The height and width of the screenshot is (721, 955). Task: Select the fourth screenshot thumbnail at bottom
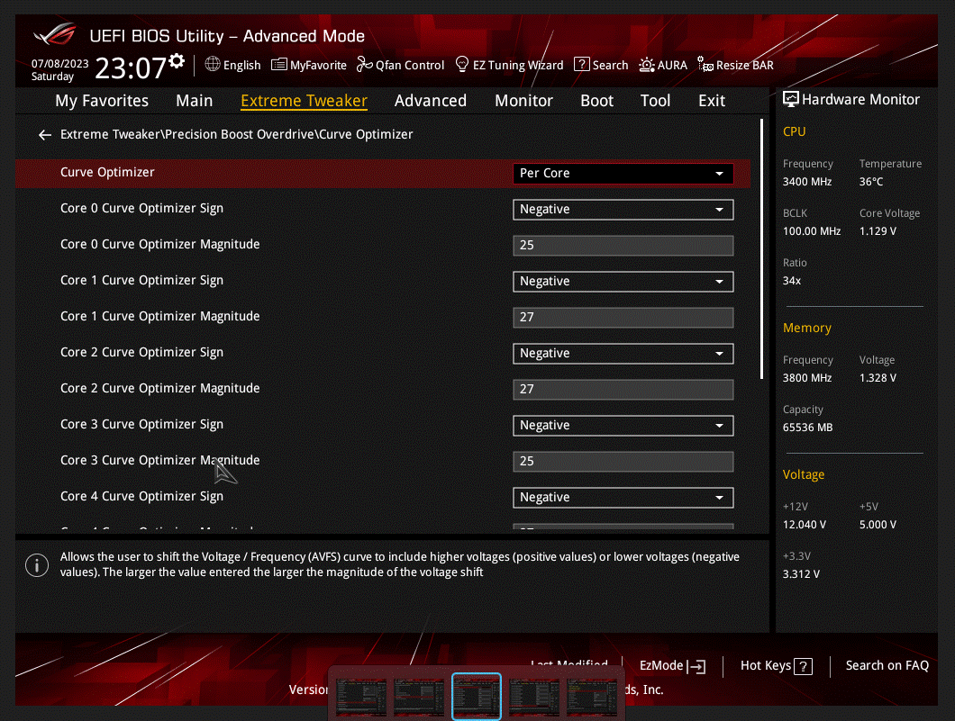[x=534, y=698]
